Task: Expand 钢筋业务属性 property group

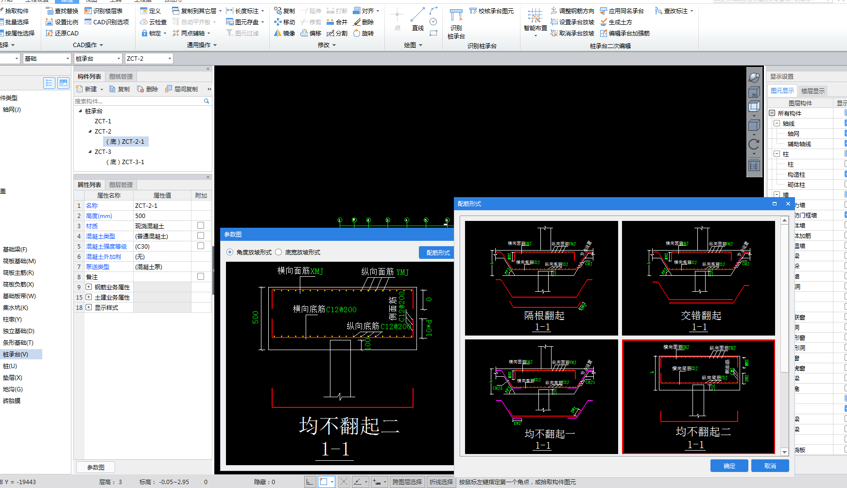Action: pyautogui.click(x=88, y=287)
